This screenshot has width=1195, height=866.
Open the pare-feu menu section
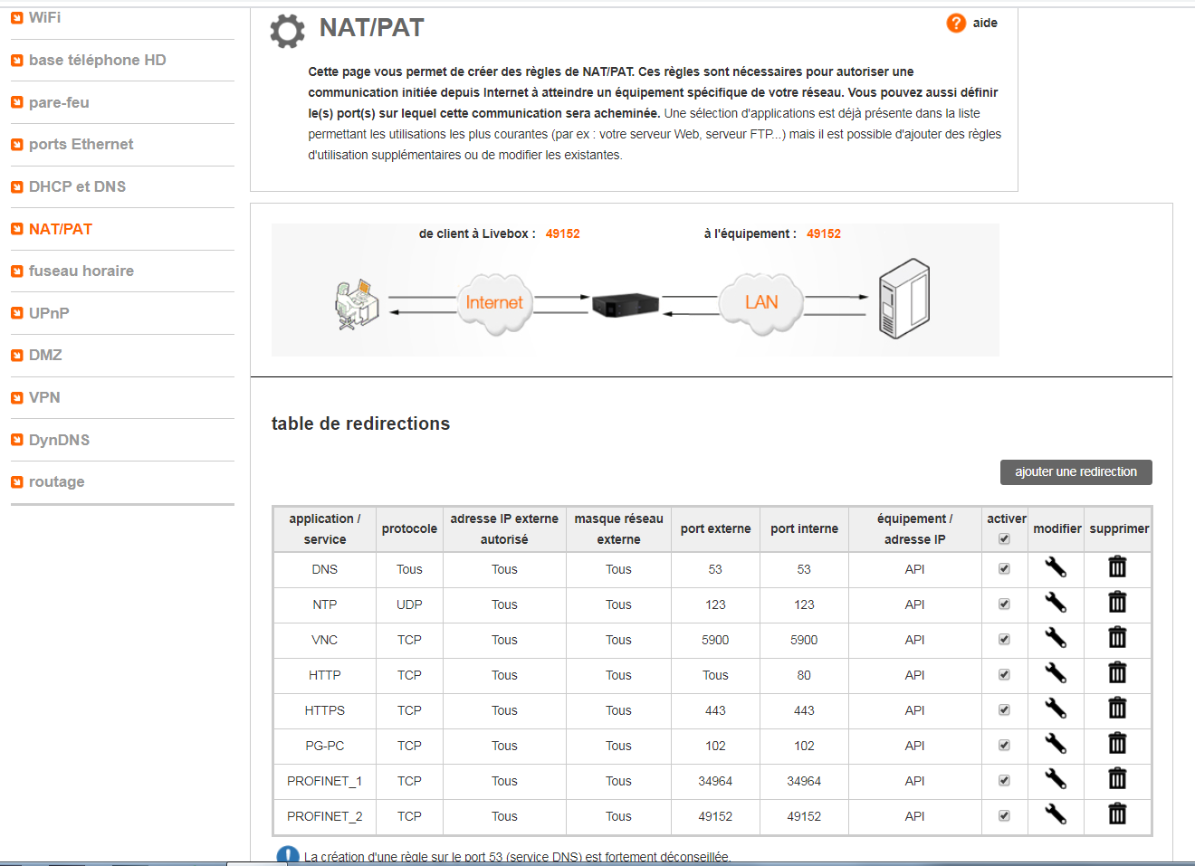coord(59,102)
